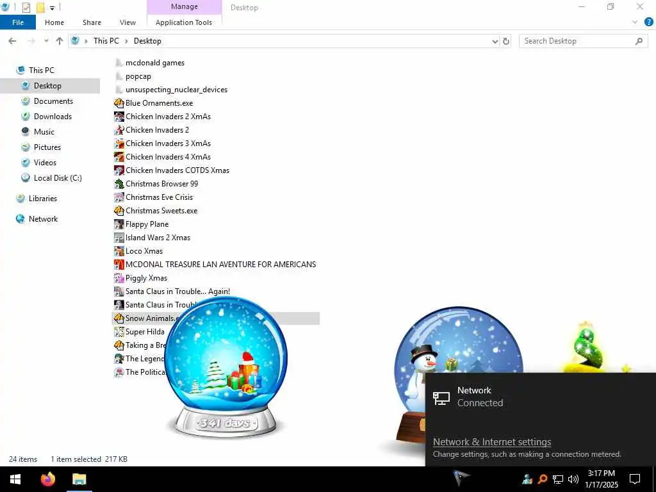Viewport: 656px width, 492px height.
Task: Open the Quick Access Toolbar customize dropdown
Action: (52, 8)
